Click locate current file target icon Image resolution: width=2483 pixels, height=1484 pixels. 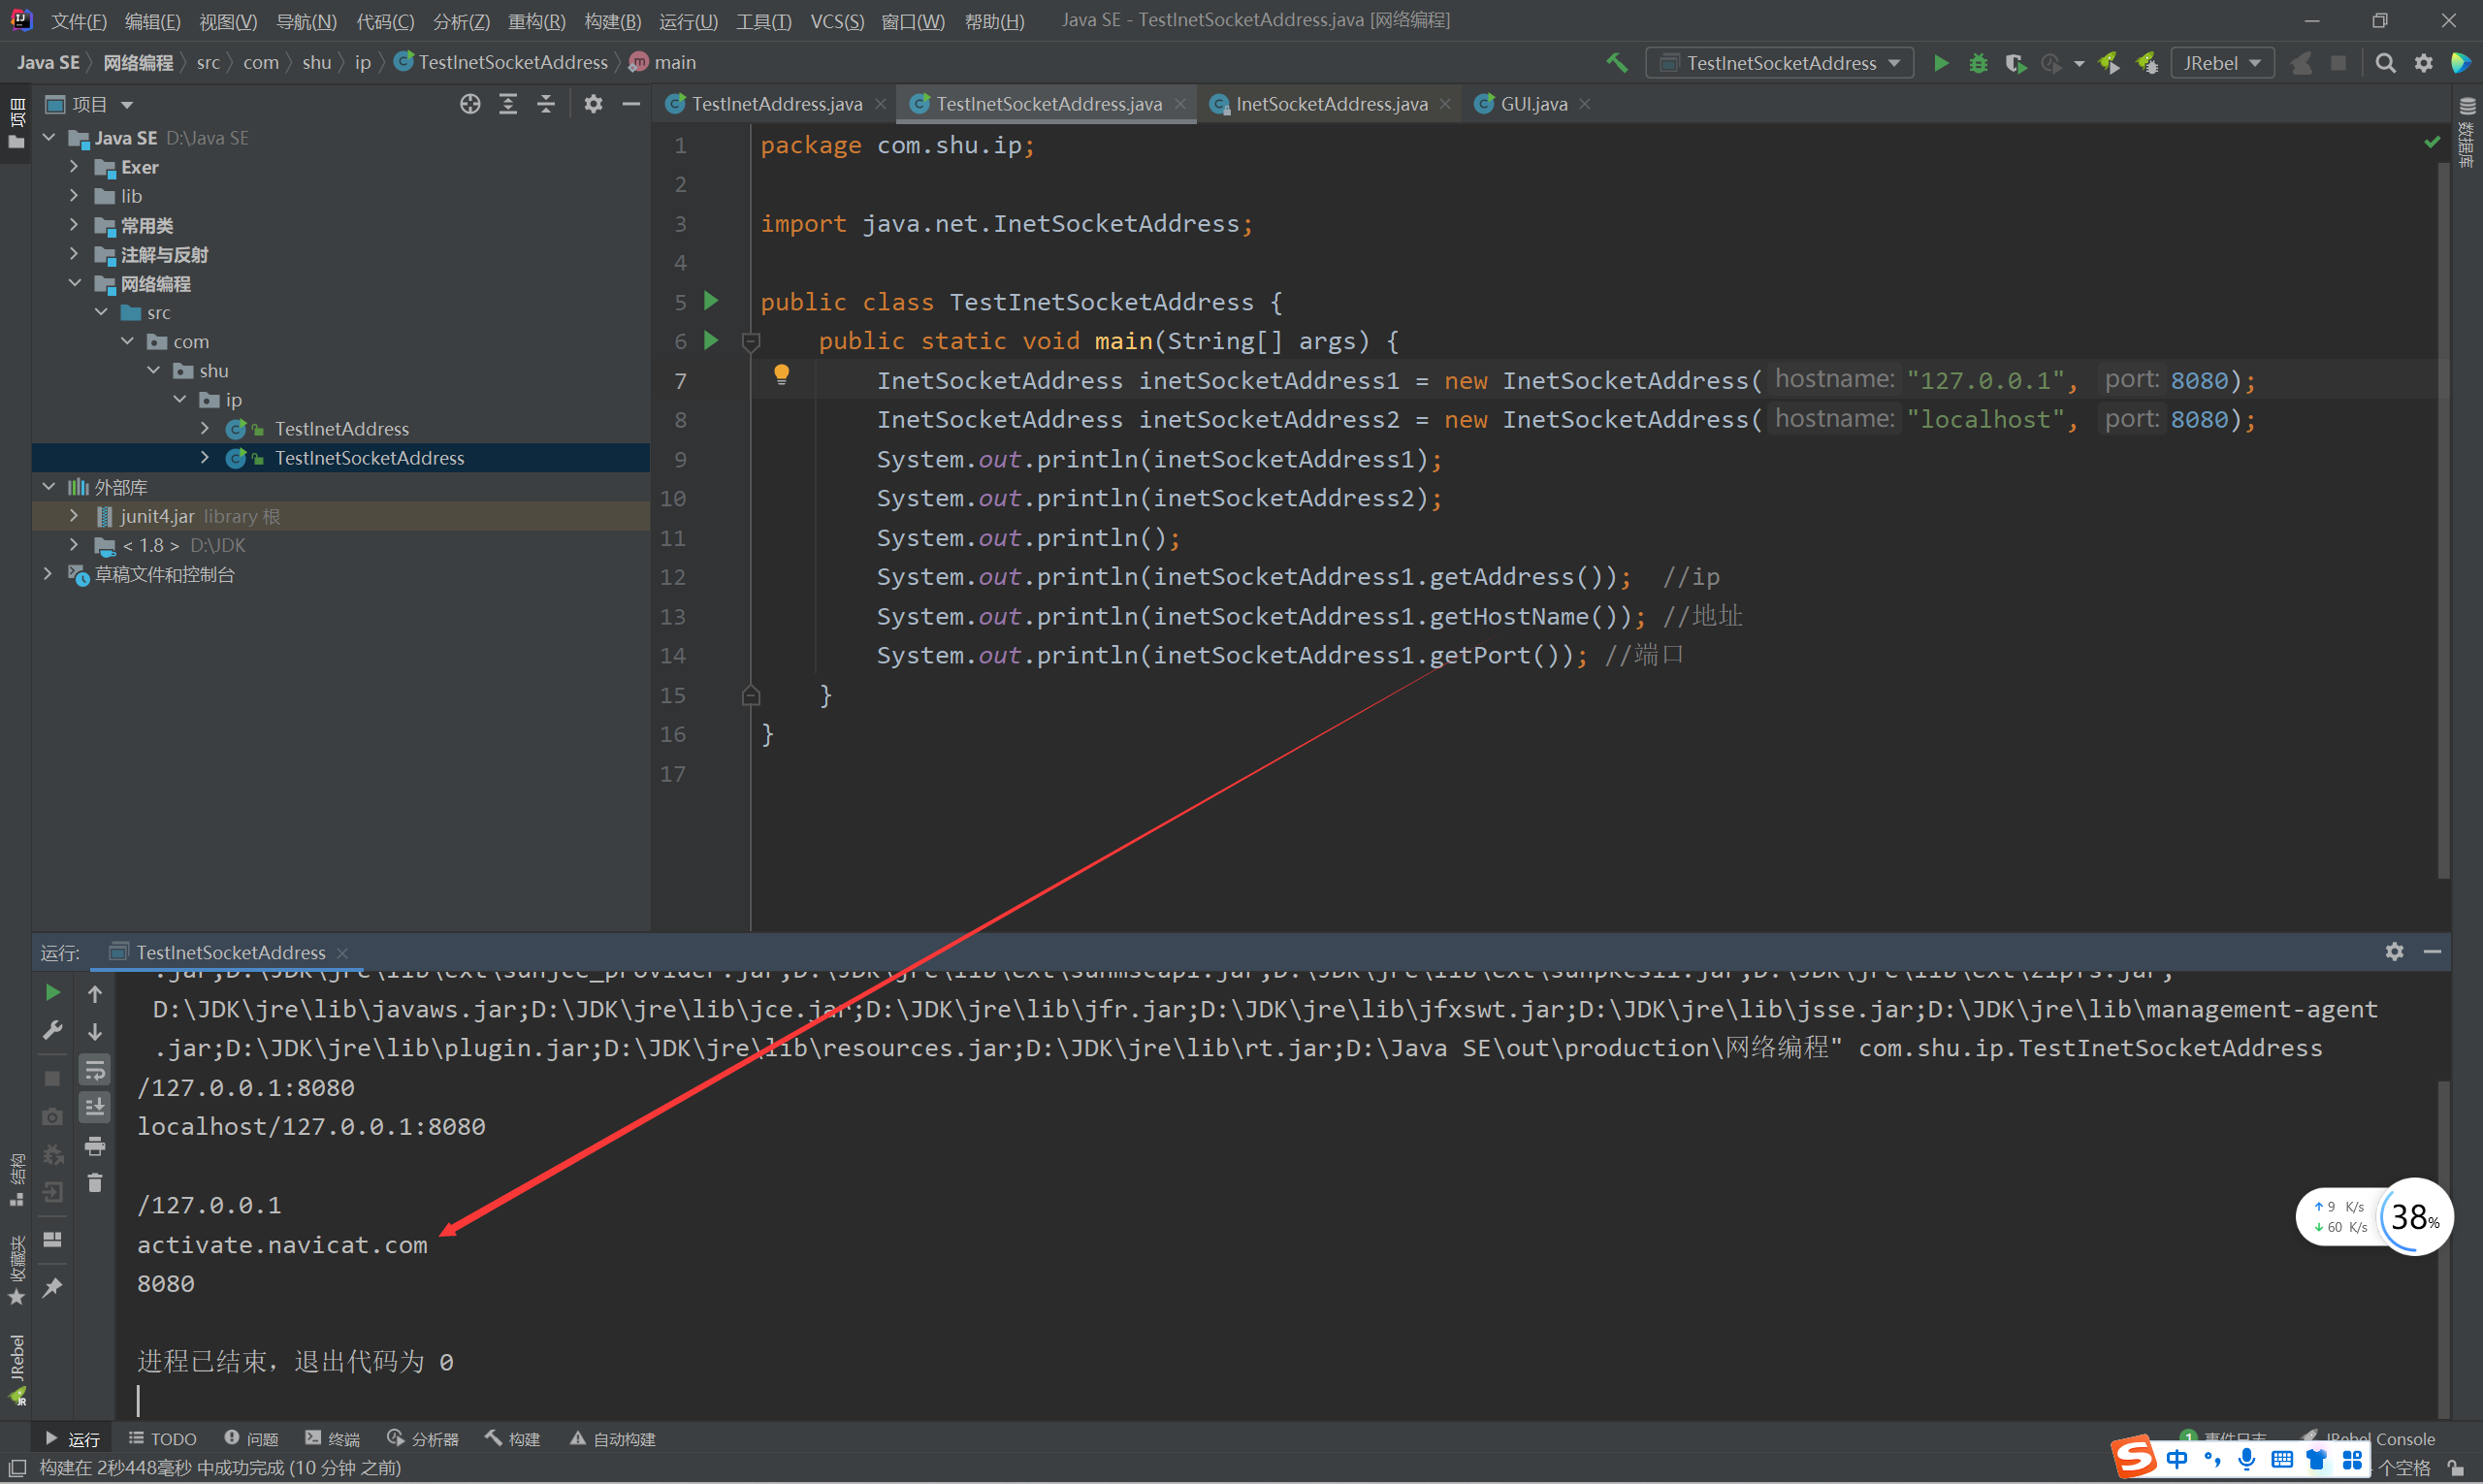click(470, 104)
